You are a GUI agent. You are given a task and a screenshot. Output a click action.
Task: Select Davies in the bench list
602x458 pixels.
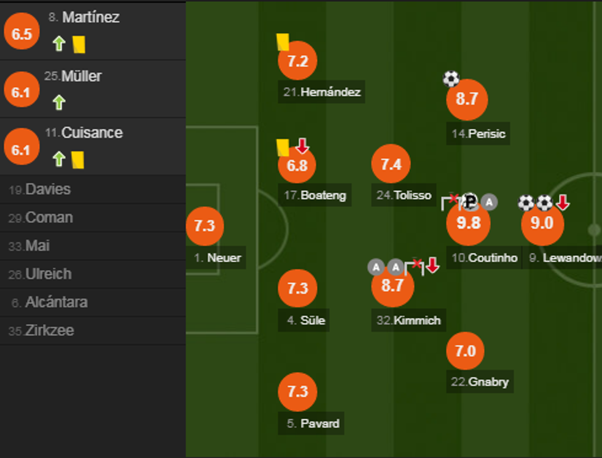click(x=48, y=190)
